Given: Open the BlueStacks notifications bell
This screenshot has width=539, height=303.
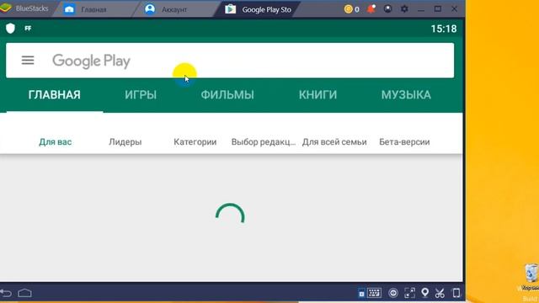Looking at the screenshot, I should tap(371, 9).
